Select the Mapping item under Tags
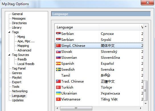 point(23,46)
